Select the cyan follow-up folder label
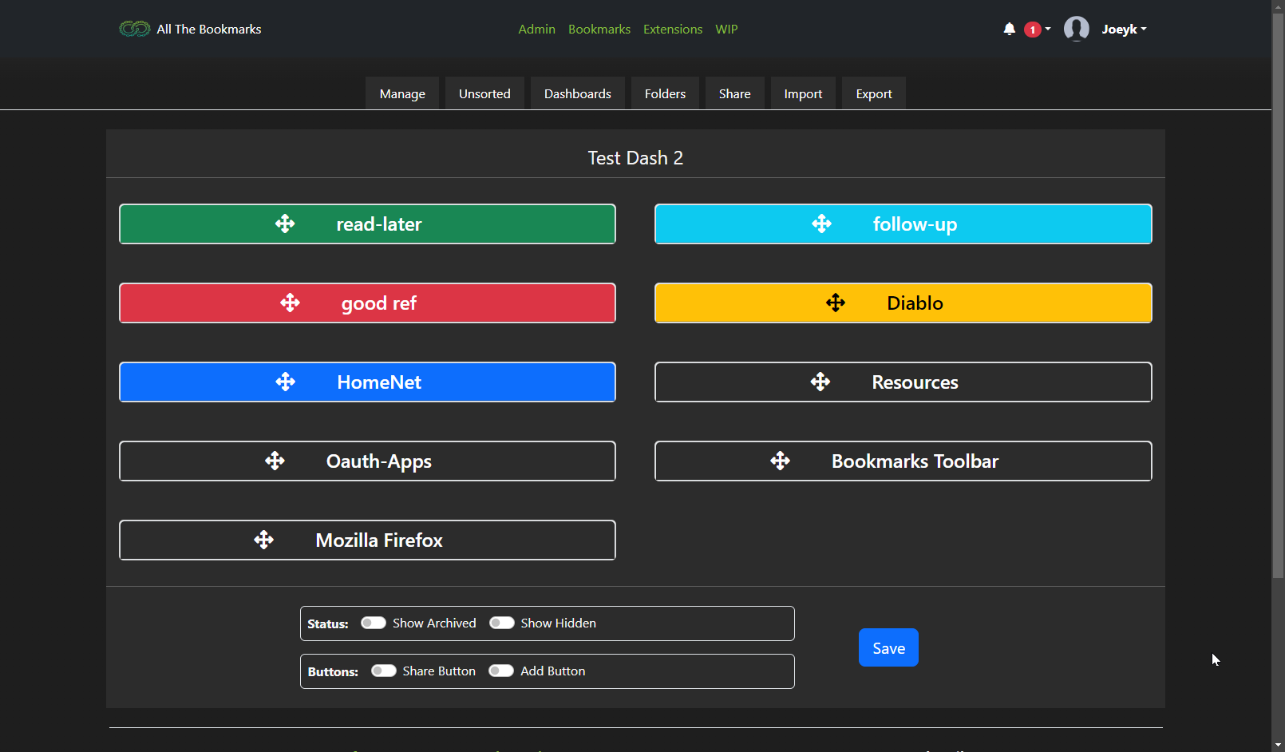 click(x=915, y=224)
